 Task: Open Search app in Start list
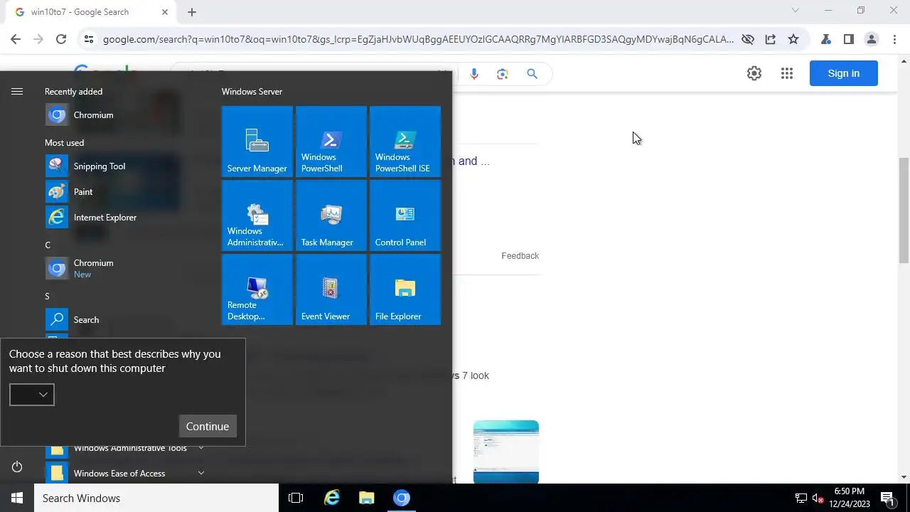tap(125, 320)
